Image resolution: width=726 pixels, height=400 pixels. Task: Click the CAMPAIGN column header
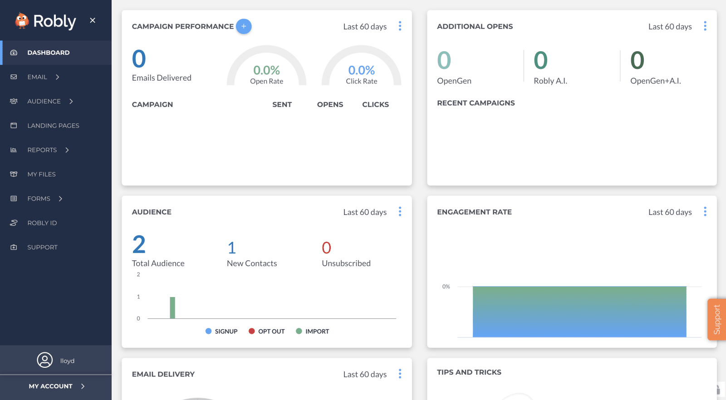click(x=152, y=105)
